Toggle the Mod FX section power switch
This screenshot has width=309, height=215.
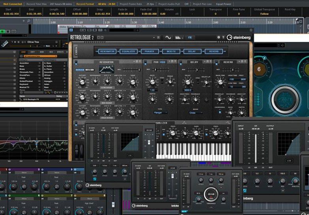145,63
